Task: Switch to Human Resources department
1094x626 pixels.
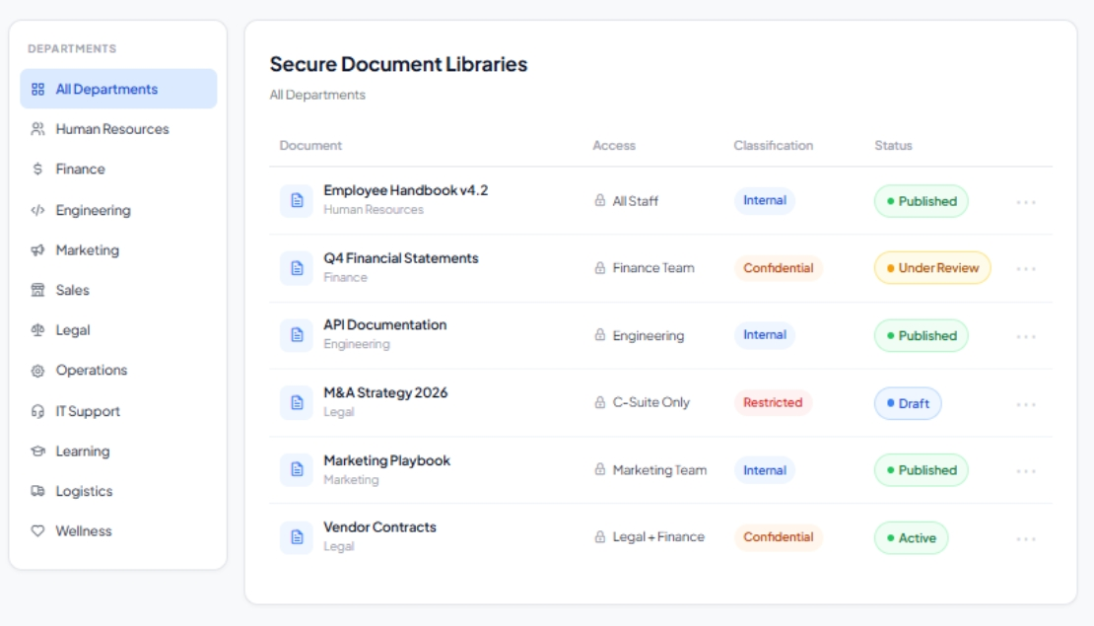Action: click(118, 129)
